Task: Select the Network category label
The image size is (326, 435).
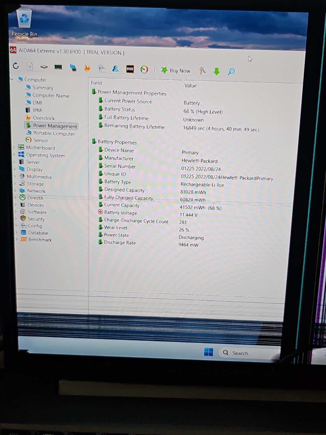Action: (36, 191)
